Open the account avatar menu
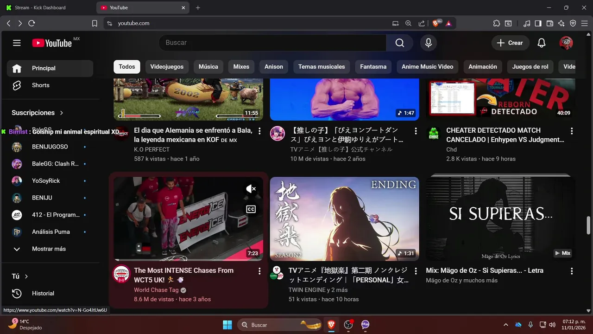 coord(566,43)
